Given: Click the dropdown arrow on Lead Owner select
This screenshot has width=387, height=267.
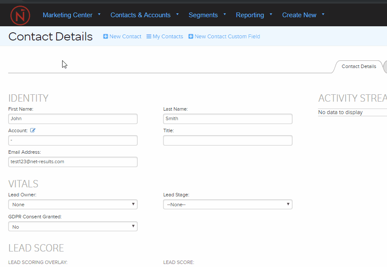Looking at the screenshot, I should pos(133,204).
